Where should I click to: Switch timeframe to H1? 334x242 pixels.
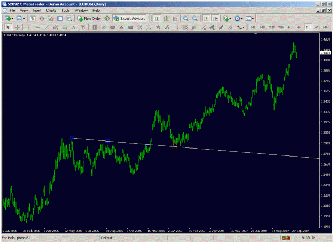pos(290,27)
